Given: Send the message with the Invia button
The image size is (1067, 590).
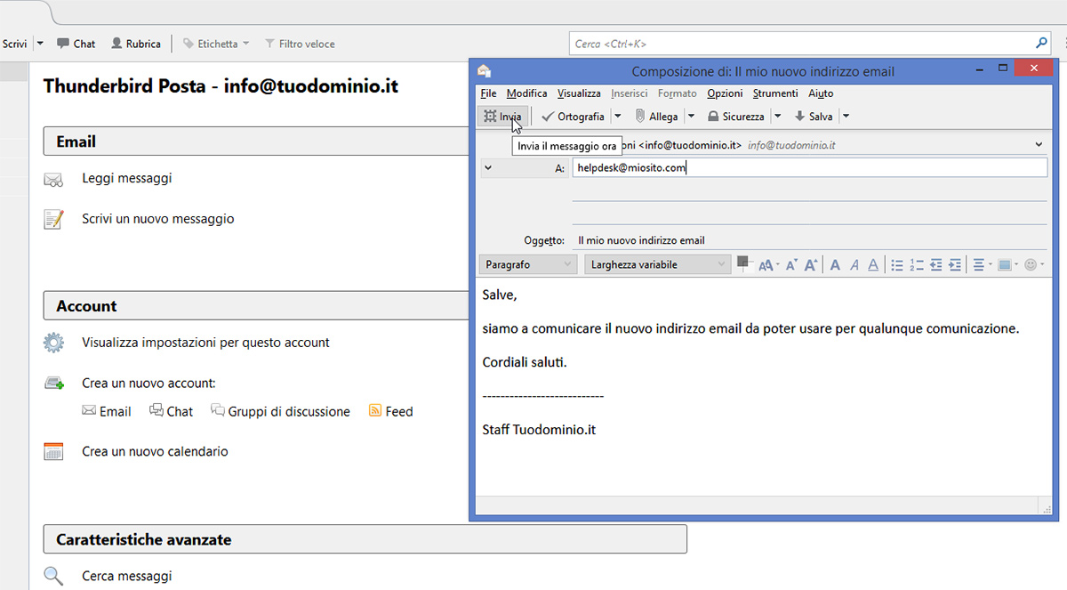Looking at the screenshot, I should point(503,117).
